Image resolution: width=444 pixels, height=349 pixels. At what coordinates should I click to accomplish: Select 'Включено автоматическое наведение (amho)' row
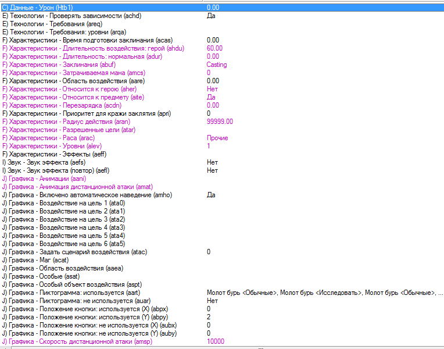coord(222,195)
